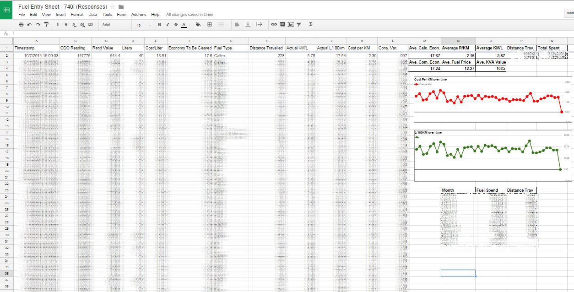Click the Insert chart icon
The width and height of the screenshot is (574, 292).
[291, 25]
